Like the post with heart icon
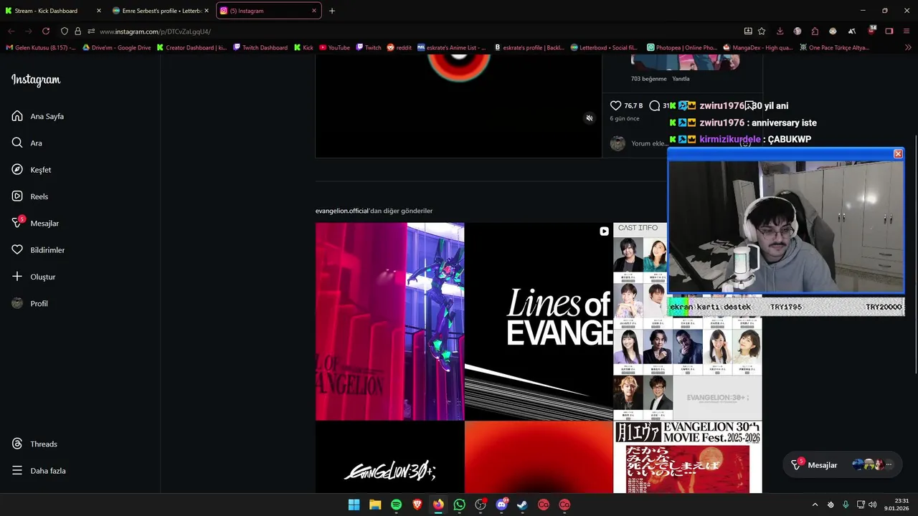Viewport: 918px width, 516px height. (615, 105)
